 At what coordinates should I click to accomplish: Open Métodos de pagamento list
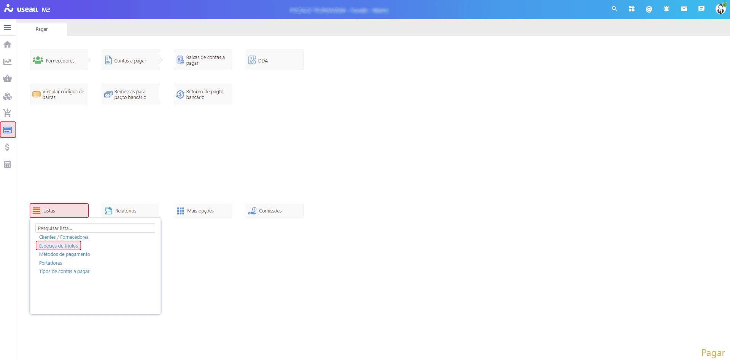coord(64,254)
